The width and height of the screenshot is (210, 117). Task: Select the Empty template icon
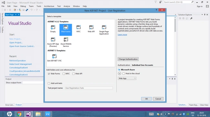(53, 27)
